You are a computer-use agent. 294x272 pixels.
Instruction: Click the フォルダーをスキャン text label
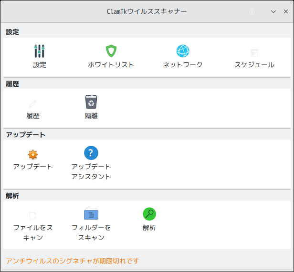click(x=91, y=232)
